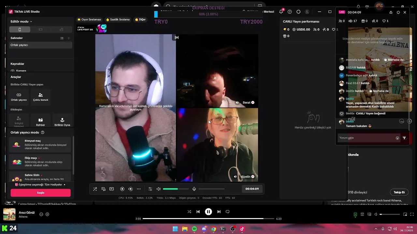Mute guest djpelin's speaker icon
The height and width of the screenshot is (234, 417).
pyautogui.click(x=235, y=177)
